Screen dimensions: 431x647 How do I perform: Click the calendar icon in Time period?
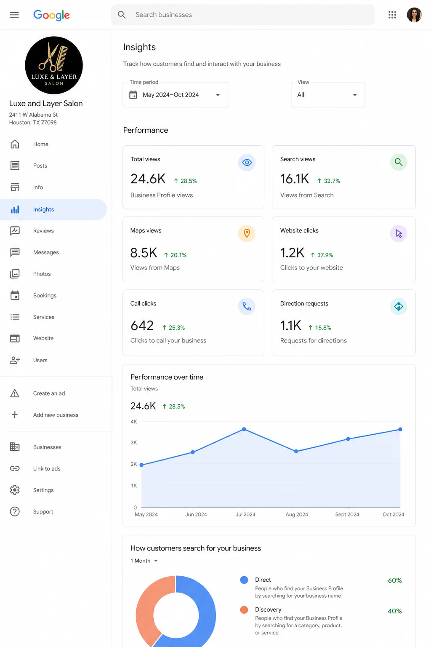pos(133,95)
